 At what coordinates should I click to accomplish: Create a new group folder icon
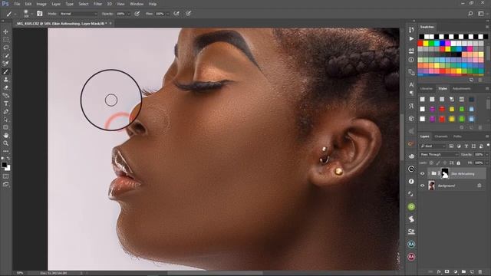463,271
